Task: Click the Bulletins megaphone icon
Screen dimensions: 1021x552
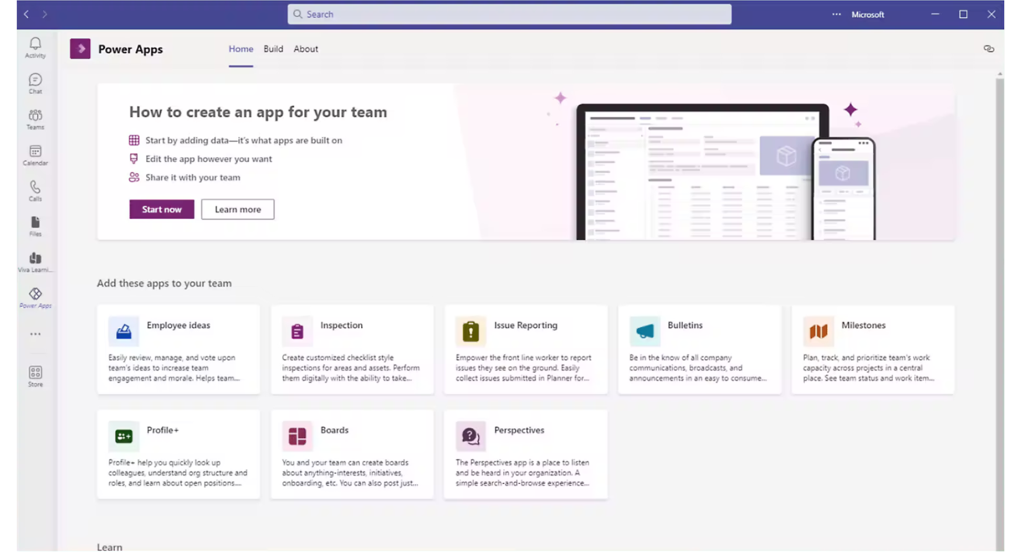Action: [x=645, y=332]
